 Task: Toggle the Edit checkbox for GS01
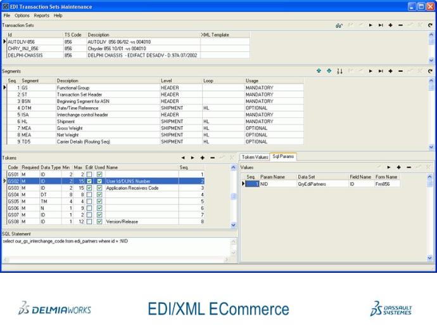coord(89,174)
